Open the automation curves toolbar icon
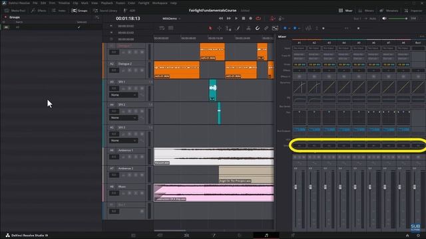The image size is (426, 239). click(x=275, y=28)
